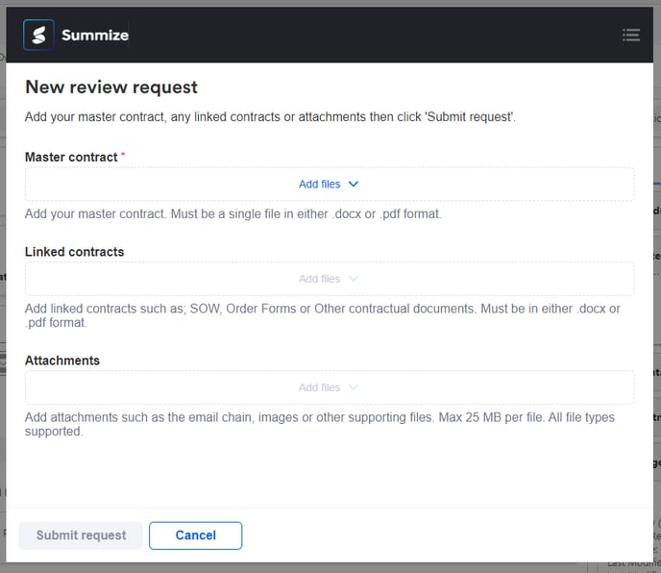Image resolution: width=661 pixels, height=573 pixels.
Task: Click the Linked contracts field label
Action: [x=74, y=252]
